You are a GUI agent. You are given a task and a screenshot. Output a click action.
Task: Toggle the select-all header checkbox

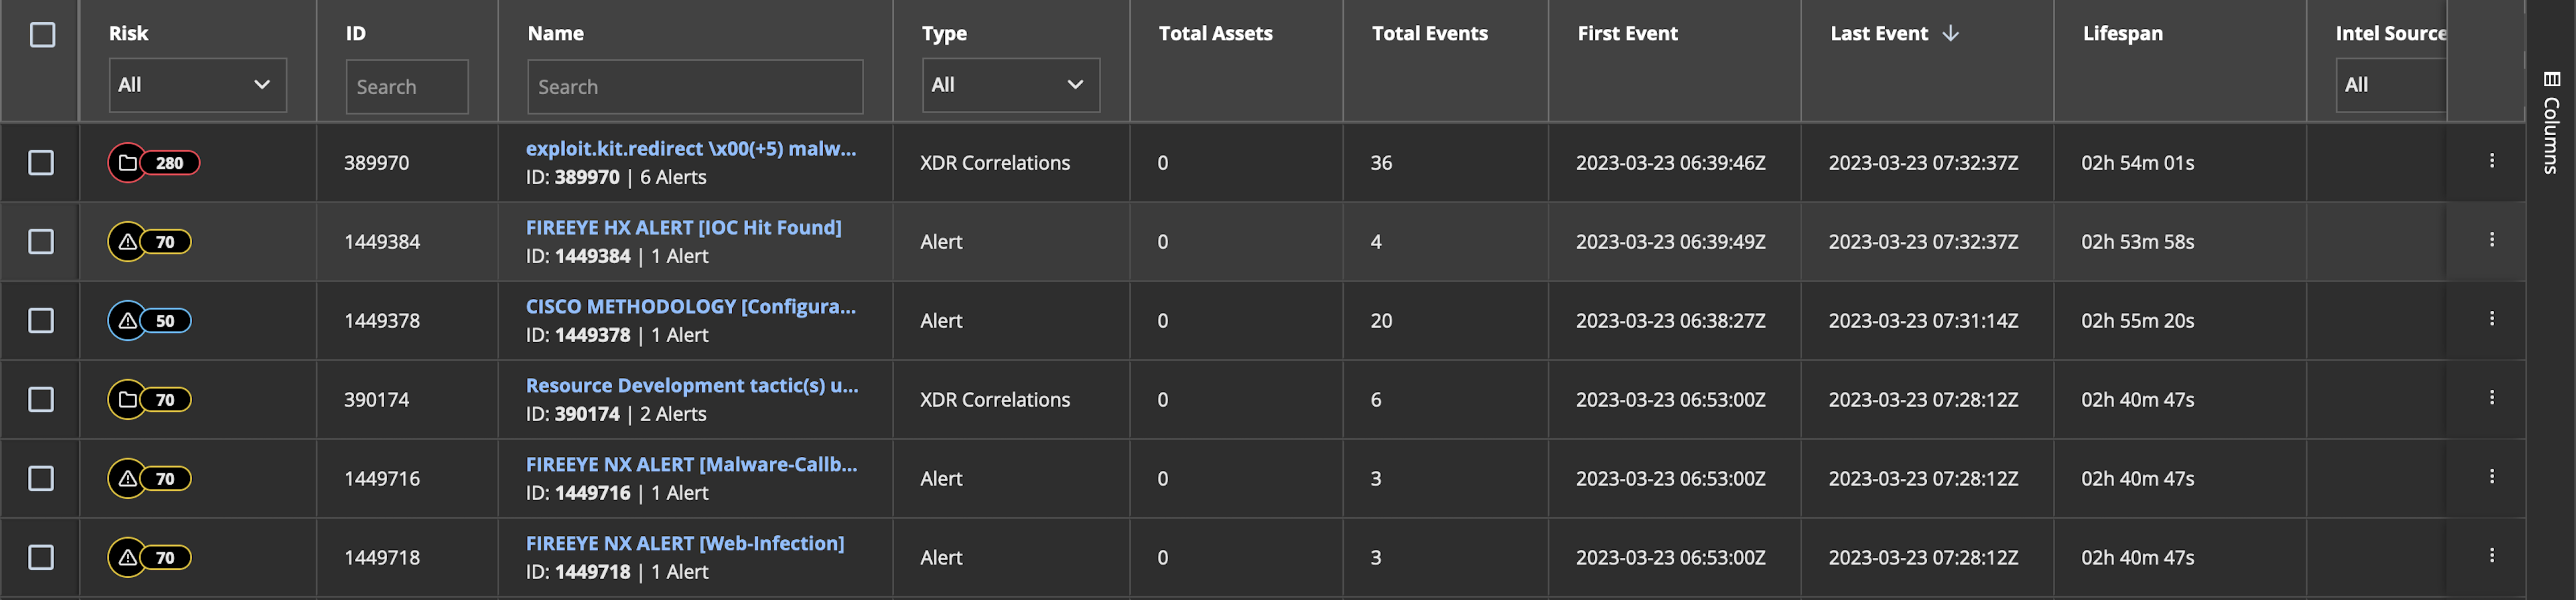coord(42,35)
